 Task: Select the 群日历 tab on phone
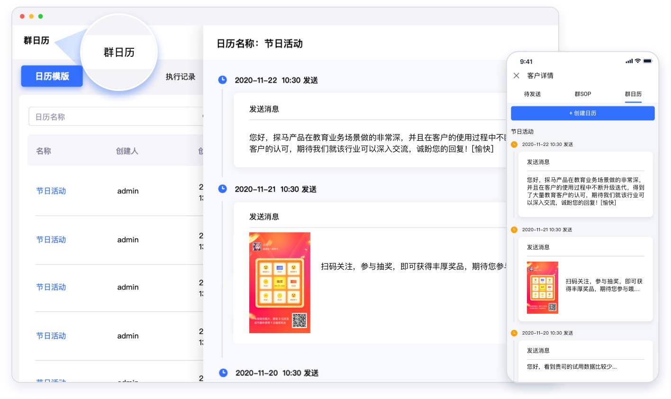tap(633, 94)
